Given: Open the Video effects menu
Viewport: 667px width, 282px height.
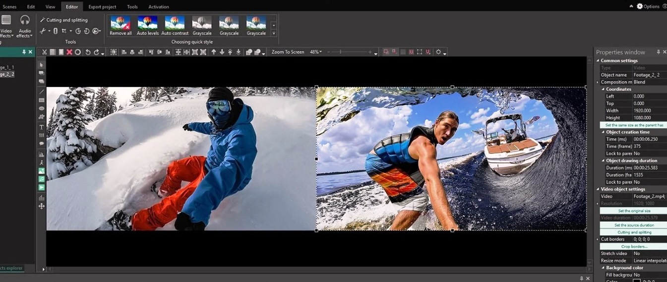Looking at the screenshot, I should coord(6,26).
